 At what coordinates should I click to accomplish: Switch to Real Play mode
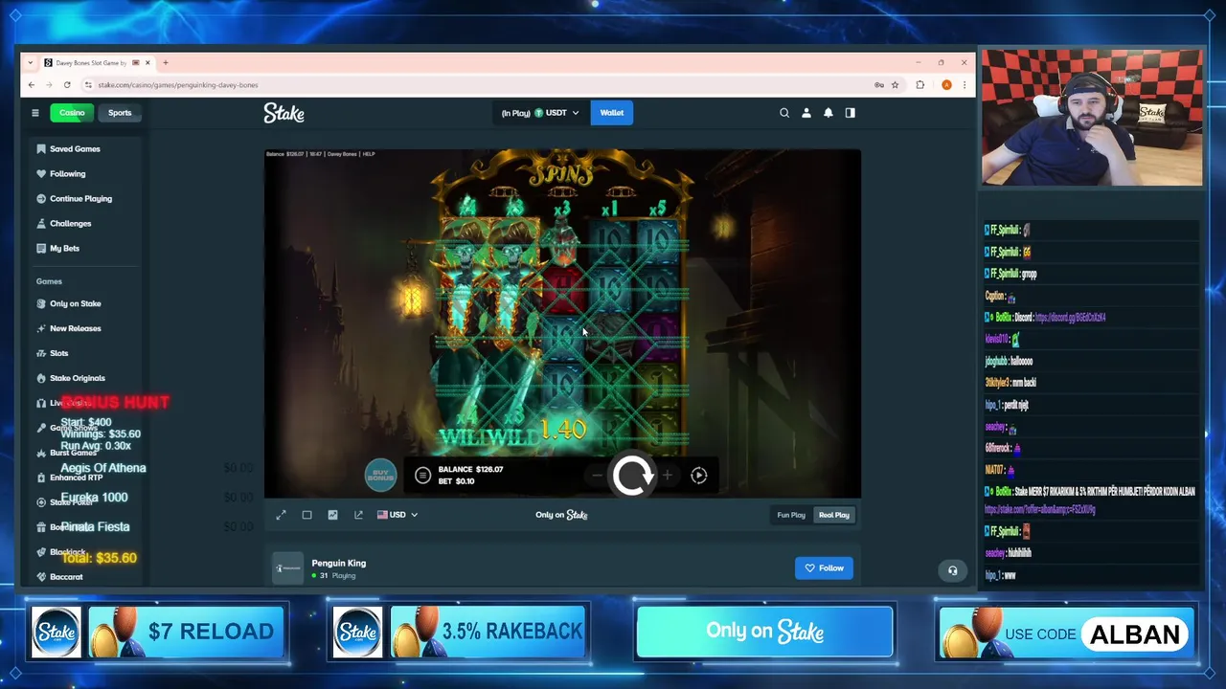[833, 515]
